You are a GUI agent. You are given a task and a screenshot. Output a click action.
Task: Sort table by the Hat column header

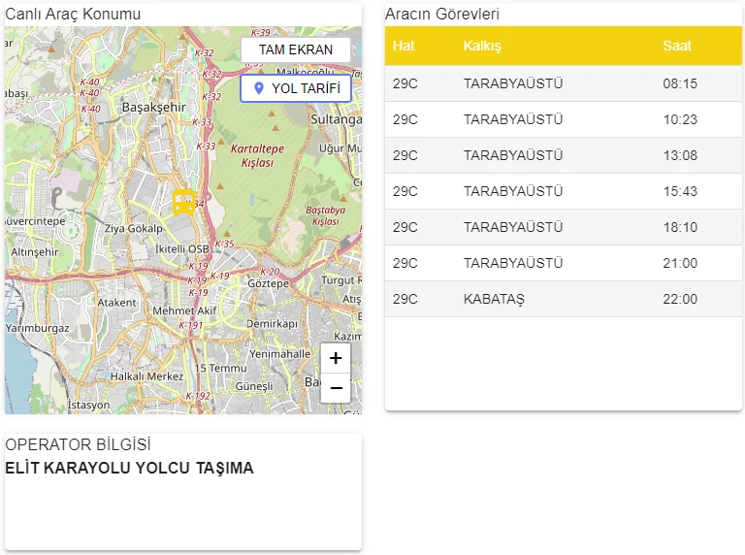pos(404,47)
